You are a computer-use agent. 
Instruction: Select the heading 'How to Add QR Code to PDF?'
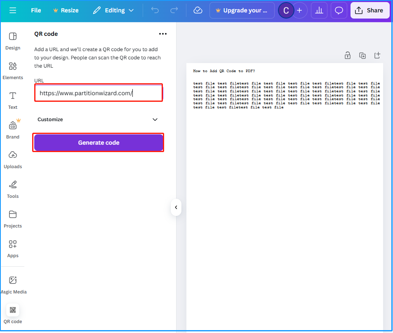pyautogui.click(x=224, y=71)
